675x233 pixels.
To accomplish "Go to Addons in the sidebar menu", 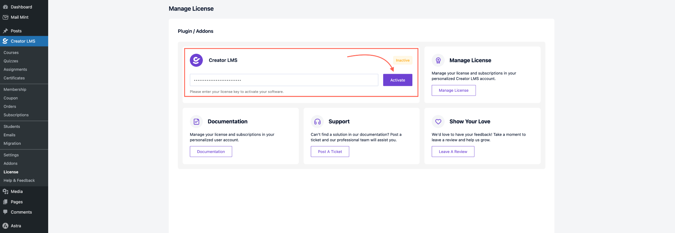I will [x=11, y=163].
